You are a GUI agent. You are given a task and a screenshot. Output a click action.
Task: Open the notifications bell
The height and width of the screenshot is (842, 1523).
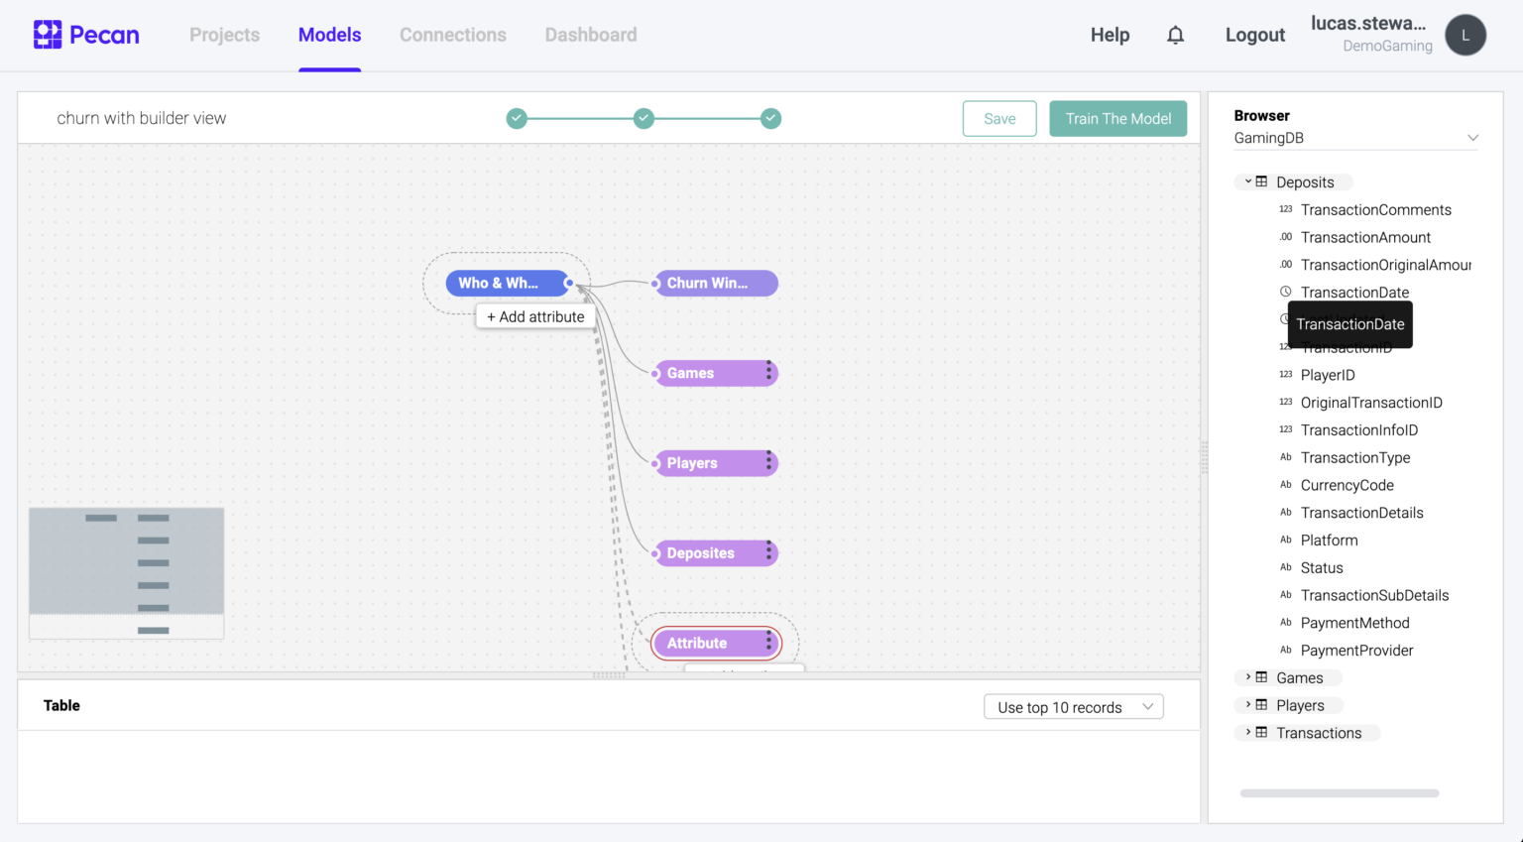[x=1175, y=35]
